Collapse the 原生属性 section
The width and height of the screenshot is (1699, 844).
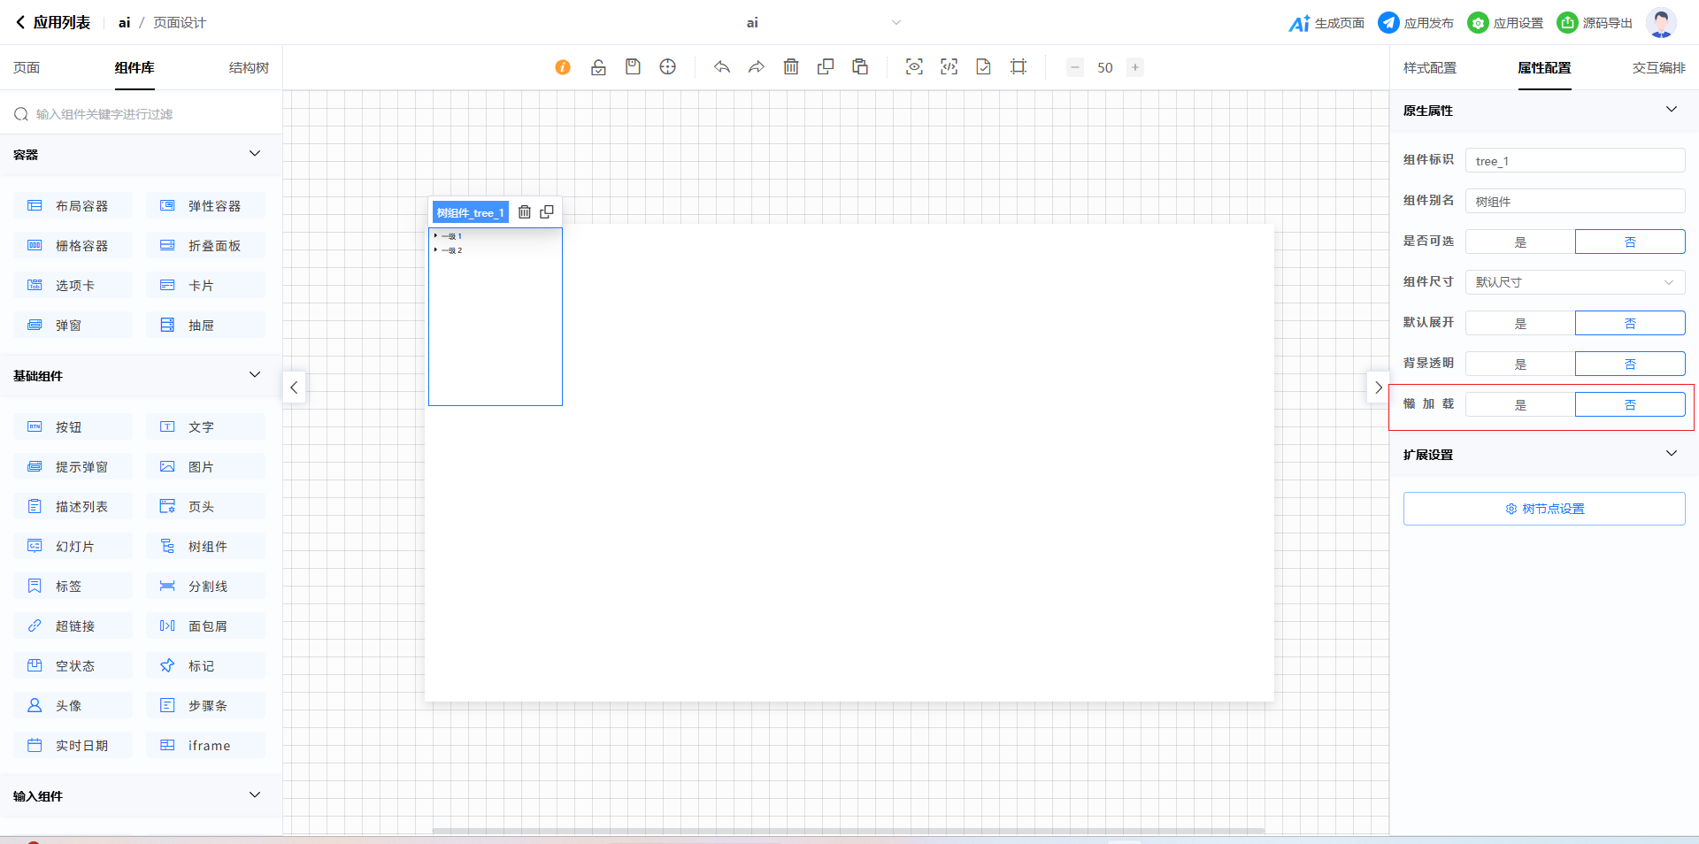click(x=1671, y=110)
